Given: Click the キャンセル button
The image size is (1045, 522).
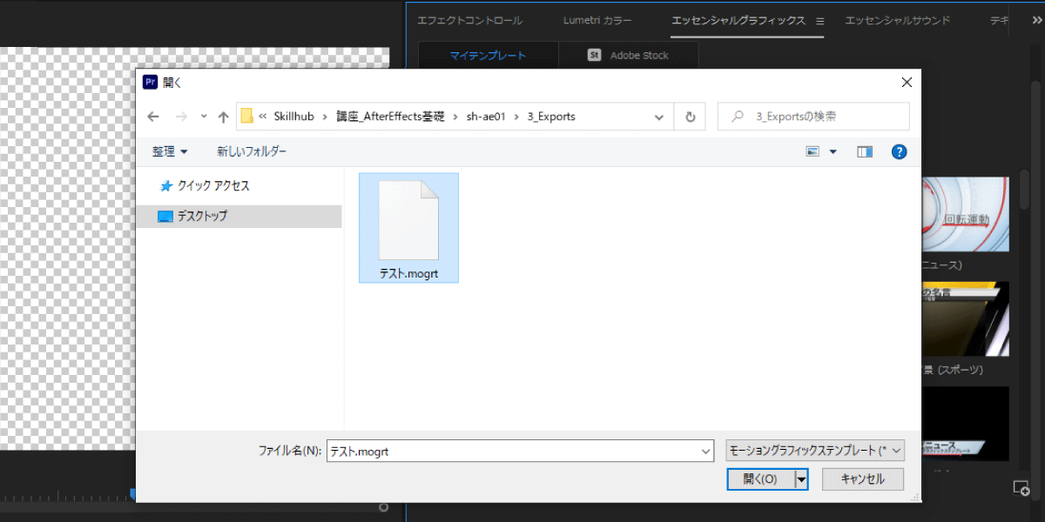Looking at the screenshot, I should tap(863, 479).
